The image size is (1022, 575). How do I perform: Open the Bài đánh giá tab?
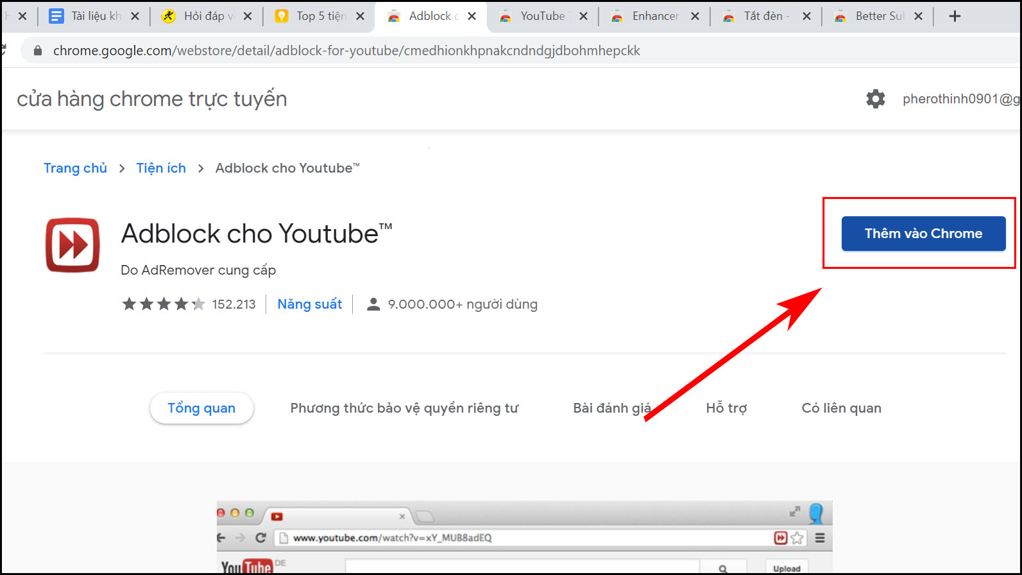tap(612, 408)
